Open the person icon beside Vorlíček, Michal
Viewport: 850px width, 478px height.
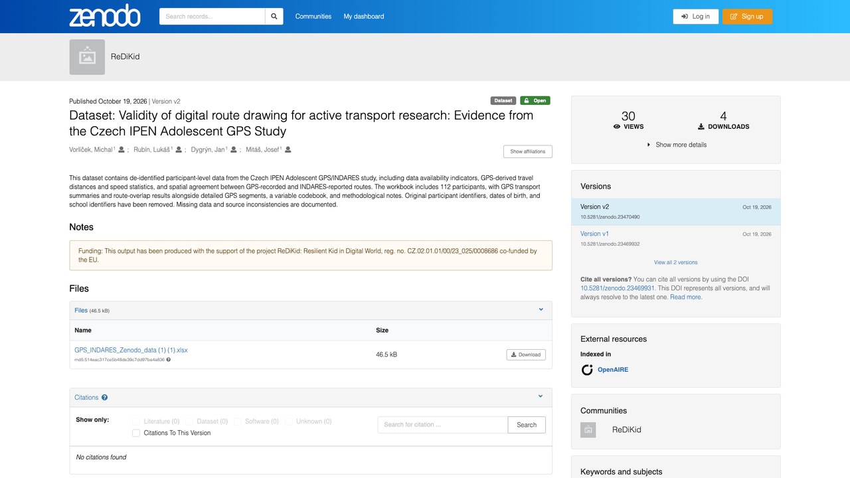click(x=122, y=150)
